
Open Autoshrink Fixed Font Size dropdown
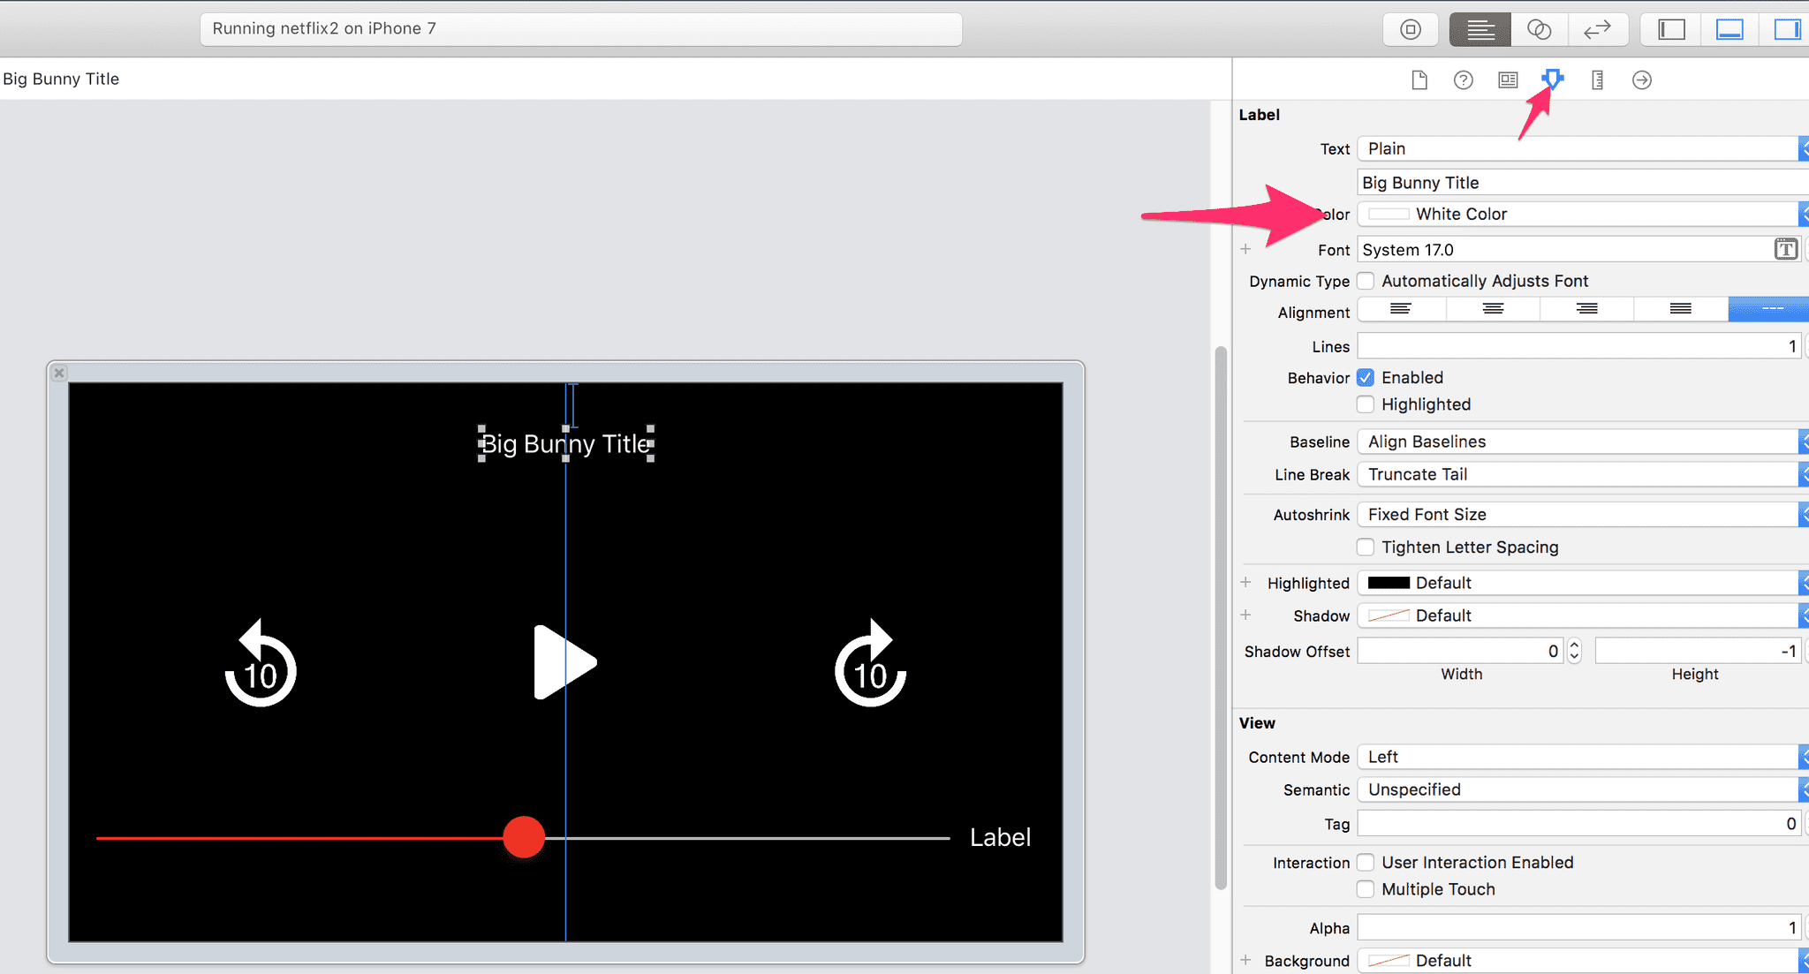pyautogui.click(x=1583, y=514)
